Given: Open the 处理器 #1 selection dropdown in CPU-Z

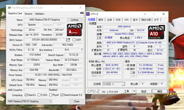Looking at the screenshot, I should [114, 84].
